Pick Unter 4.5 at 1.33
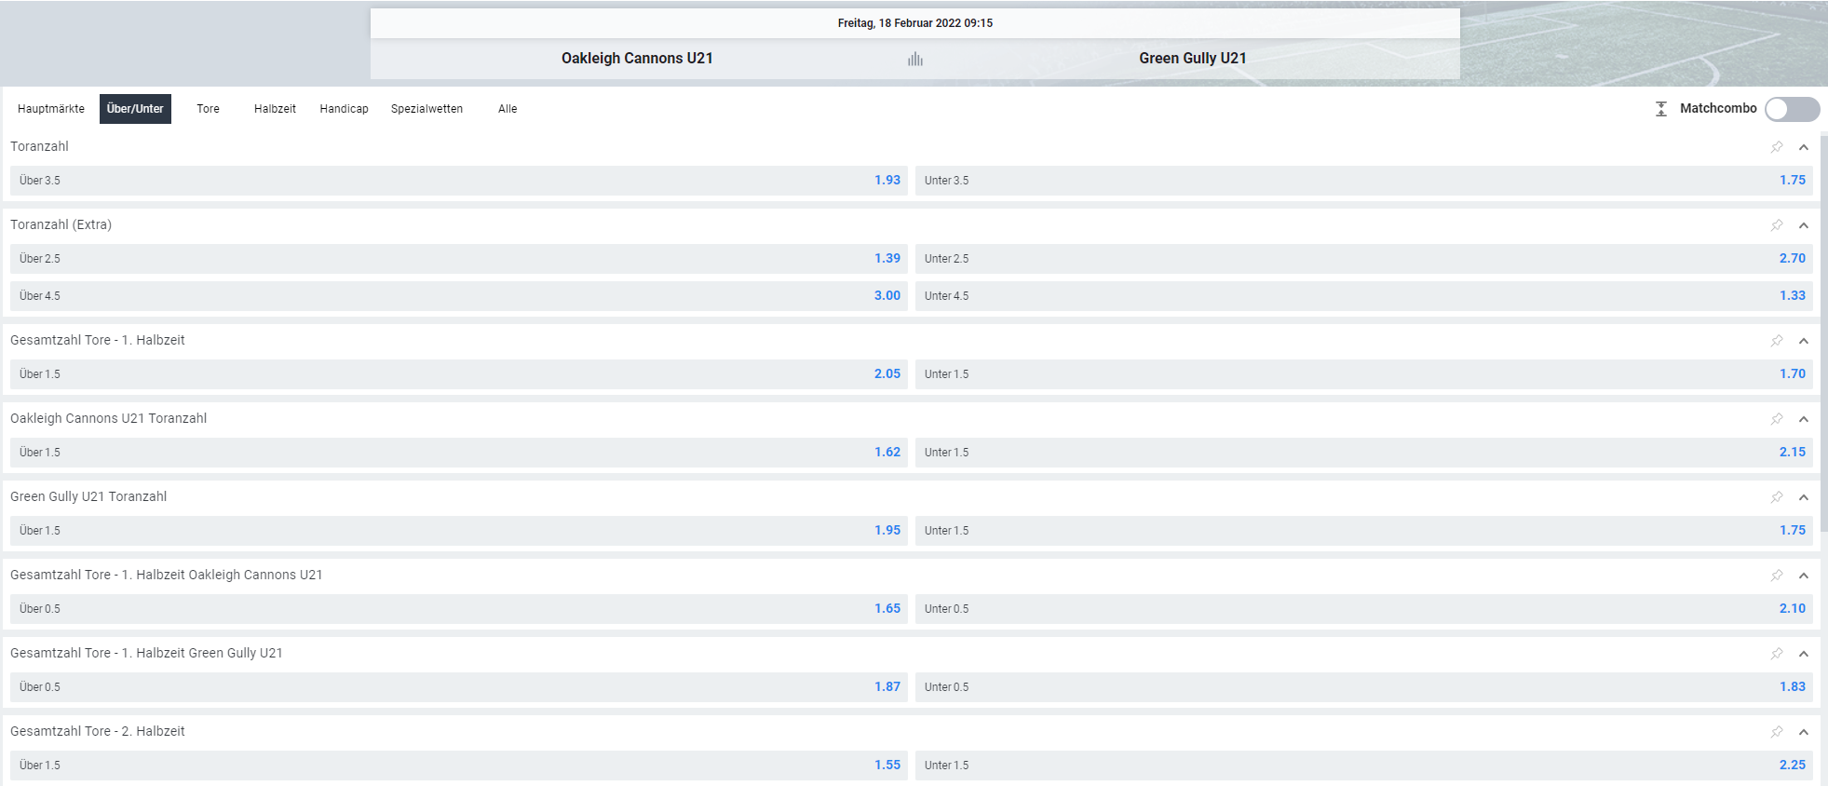 point(1364,296)
